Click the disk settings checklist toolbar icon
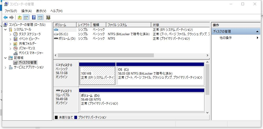This screenshot has width=263, height=129. click(x=48, y=17)
